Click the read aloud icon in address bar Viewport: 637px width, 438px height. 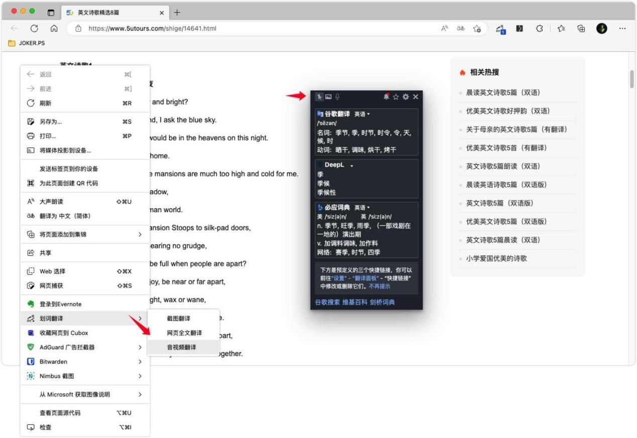pos(445,29)
